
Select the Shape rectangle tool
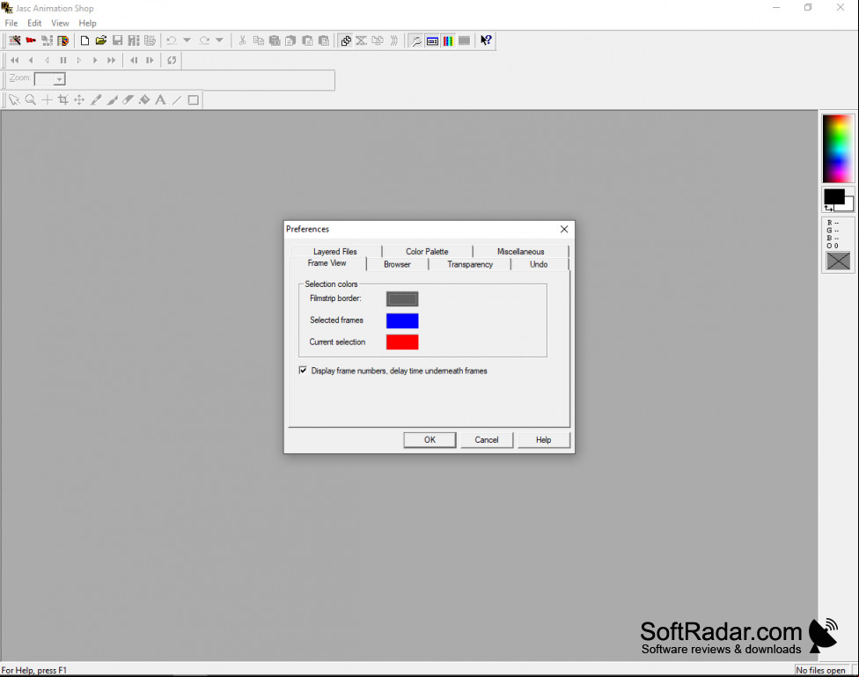194,99
